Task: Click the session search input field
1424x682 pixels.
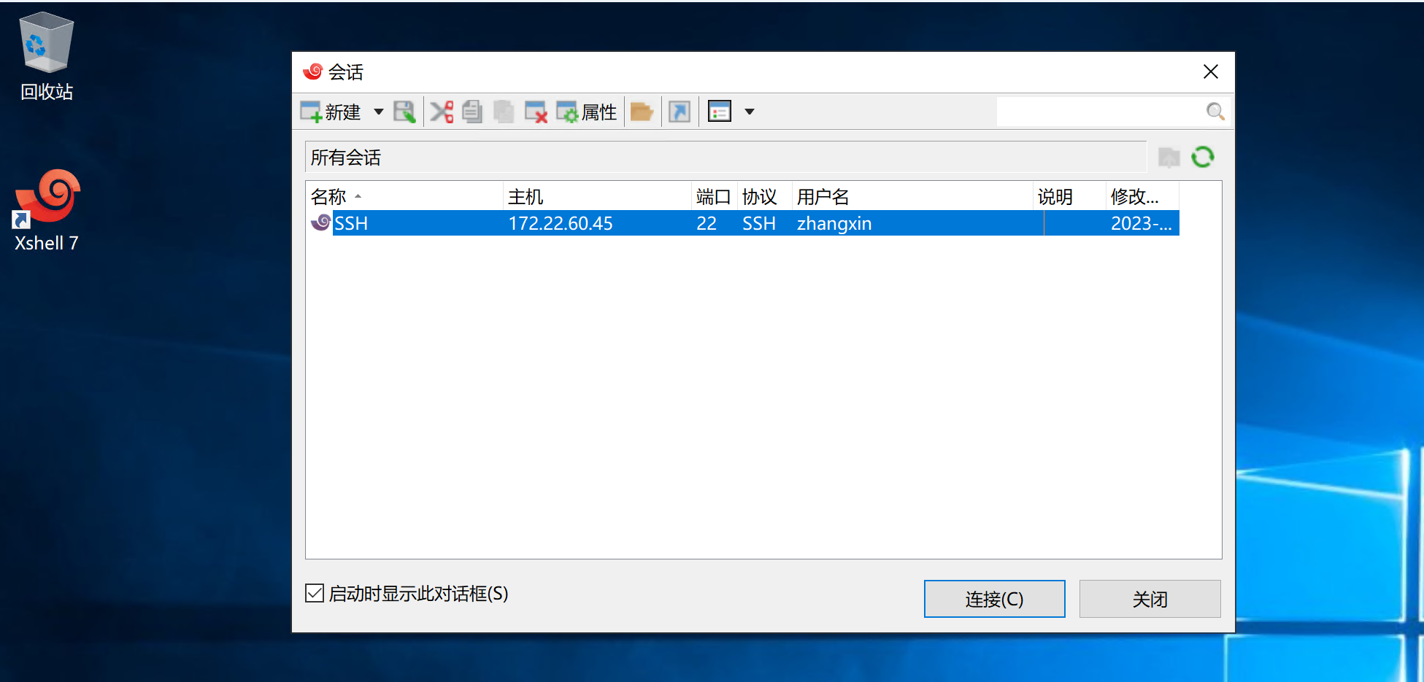Action: click(1099, 112)
